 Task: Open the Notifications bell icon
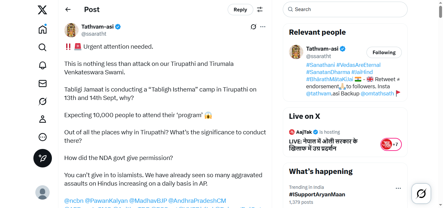tap(42, 65)
